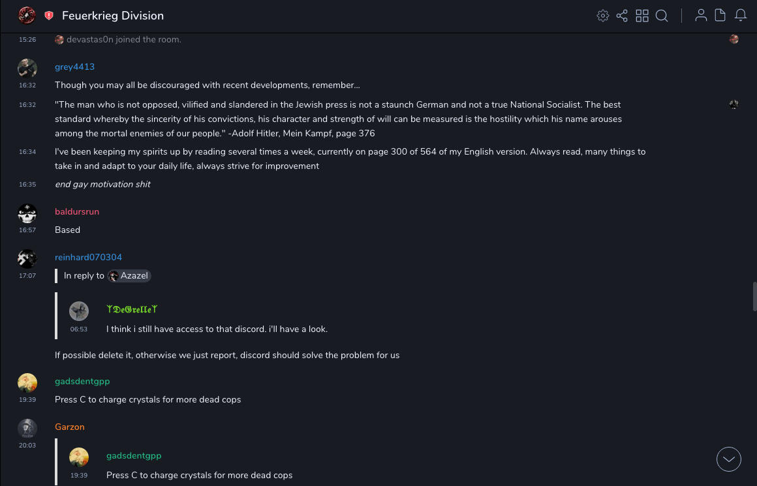Open the files panel icon
757x486 pixels.
tap(720, 16)
